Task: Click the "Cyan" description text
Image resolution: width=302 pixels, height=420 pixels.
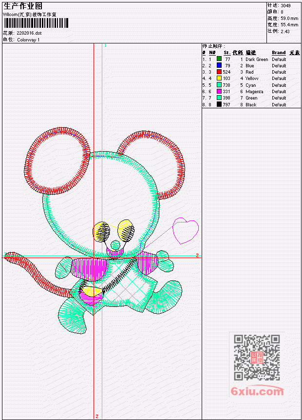Action: (x=251, y=85)
